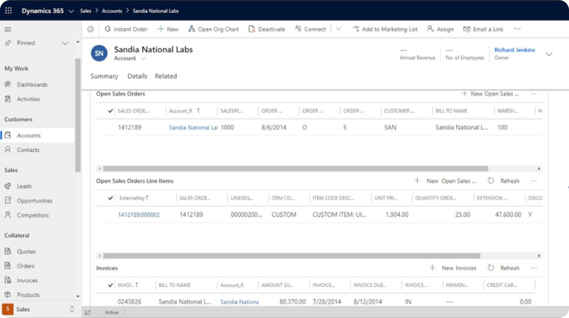Click sales order number 1412189 cell
This screenshot has width=569, height=318.
point(129,127)
